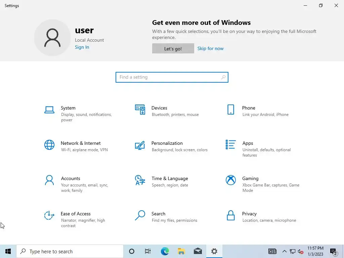The height and width of the screenshot is (258, 344).
Task: Click 'Background, lock screen, colors' text
Action: point(179,150)
